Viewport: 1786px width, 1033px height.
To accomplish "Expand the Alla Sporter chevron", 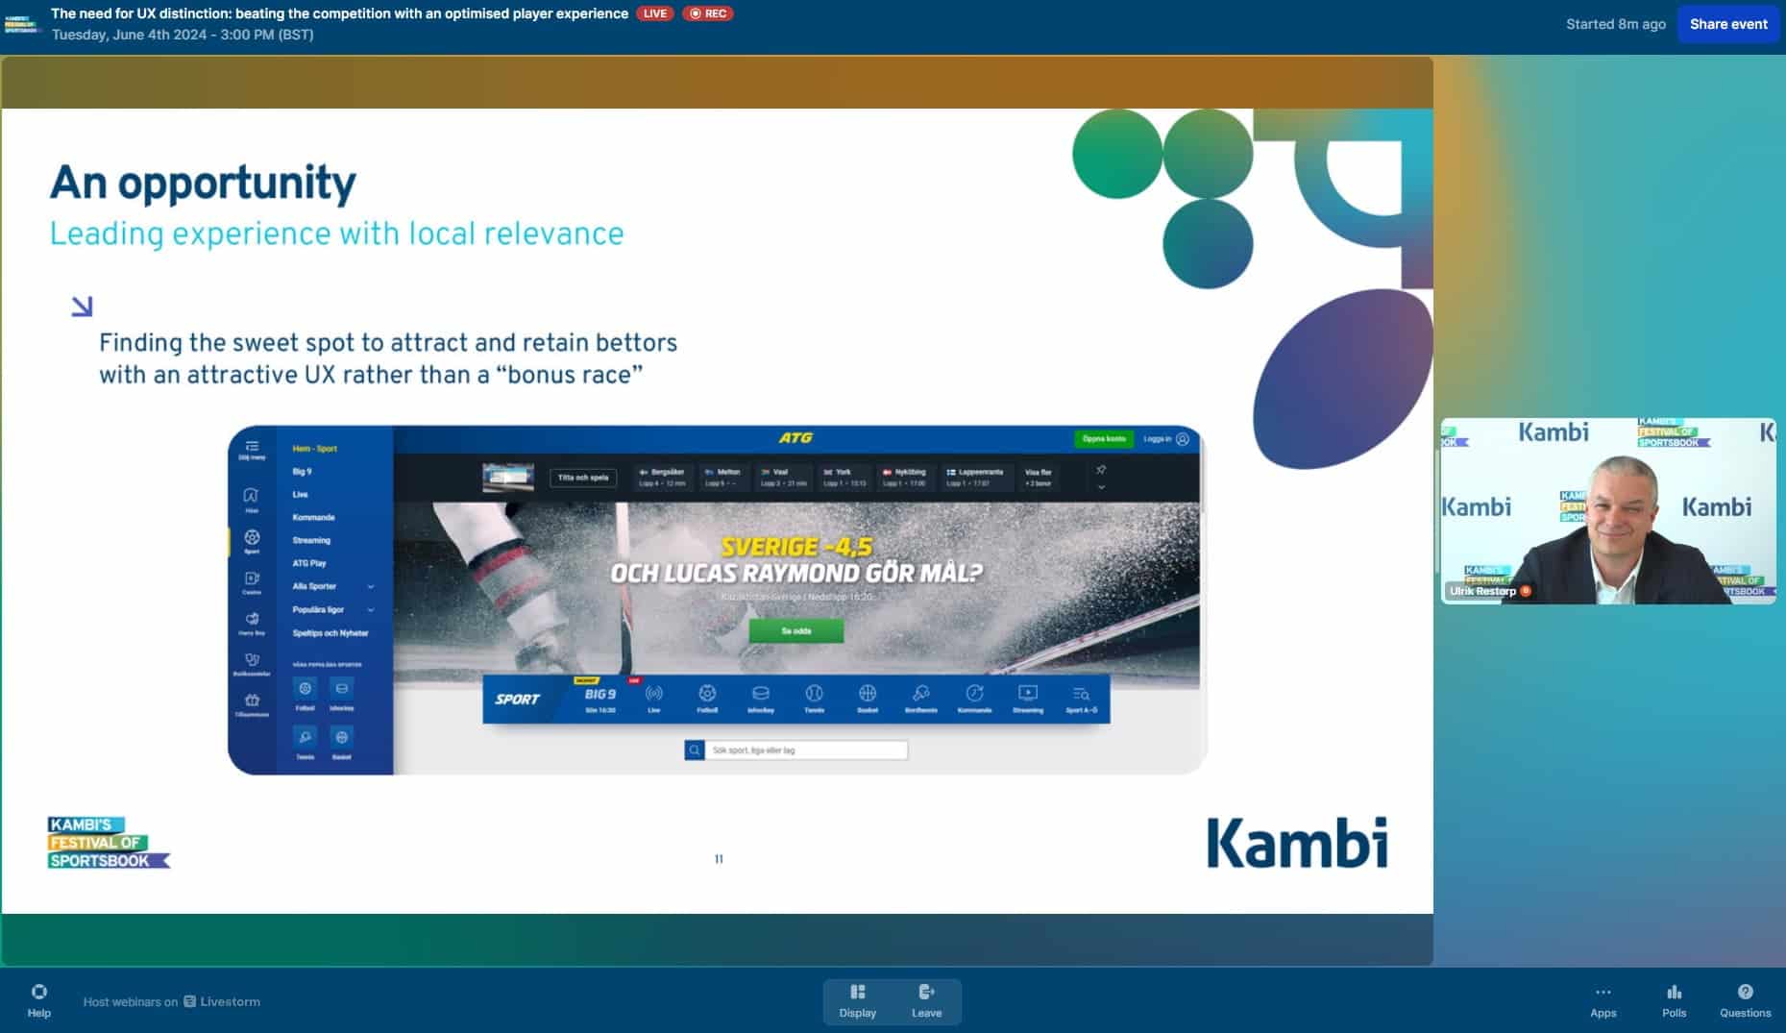I will pos(371,587).
